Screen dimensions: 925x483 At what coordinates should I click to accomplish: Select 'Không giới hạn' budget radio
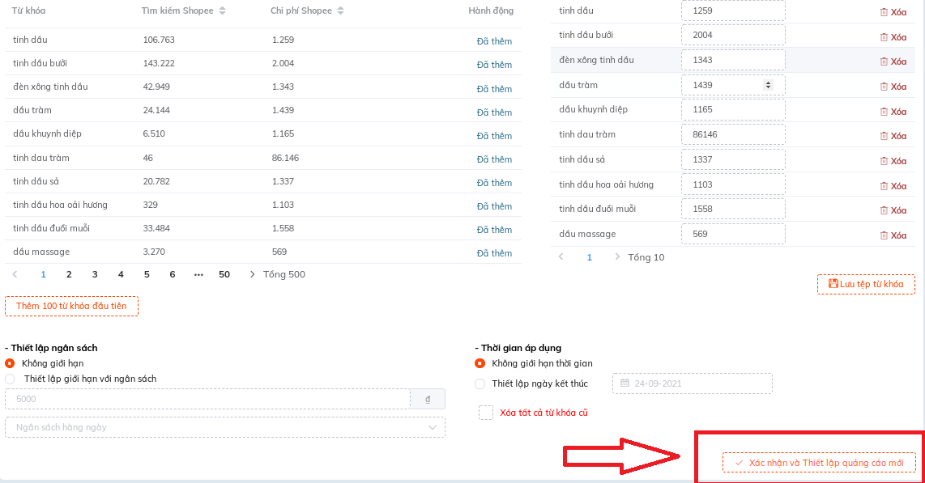[x=11, y=363]
